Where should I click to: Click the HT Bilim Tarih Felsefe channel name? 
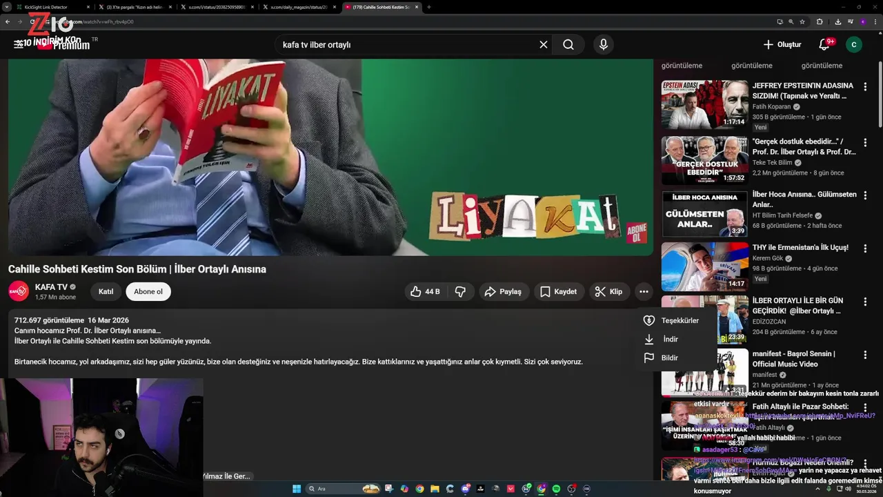coord(782,215)
